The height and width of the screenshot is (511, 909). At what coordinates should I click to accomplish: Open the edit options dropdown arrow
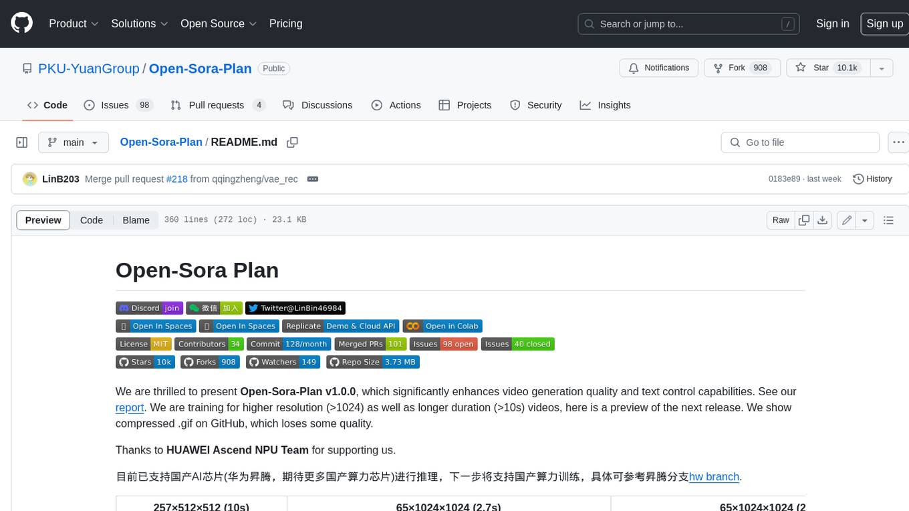point(865,220)
